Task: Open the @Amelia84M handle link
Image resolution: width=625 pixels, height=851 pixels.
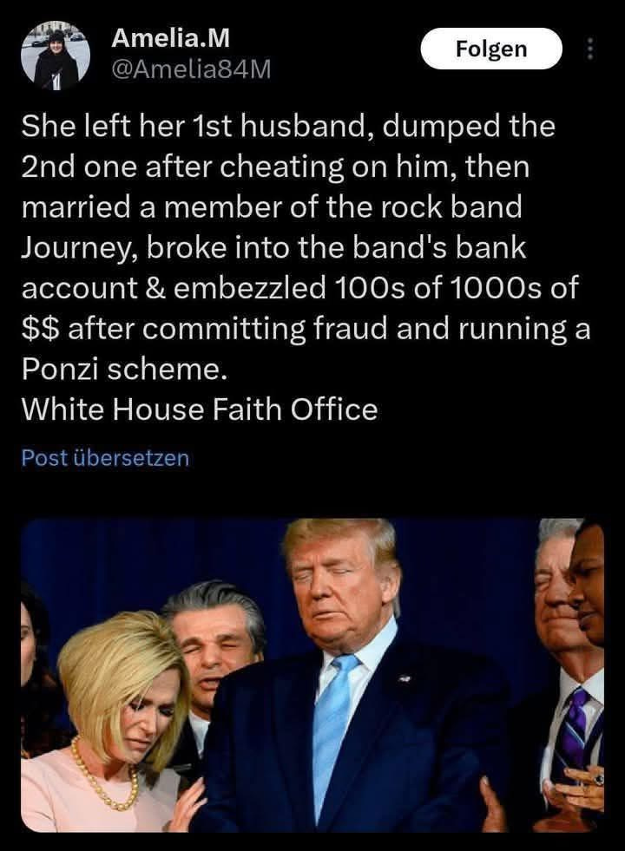Action: click(x=191, y=69)
